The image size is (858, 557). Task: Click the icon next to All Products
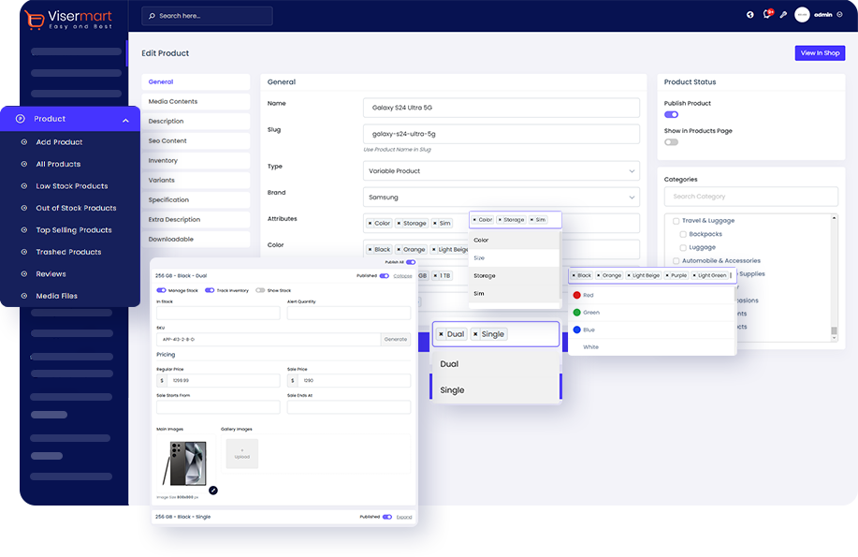click(24, 164)
